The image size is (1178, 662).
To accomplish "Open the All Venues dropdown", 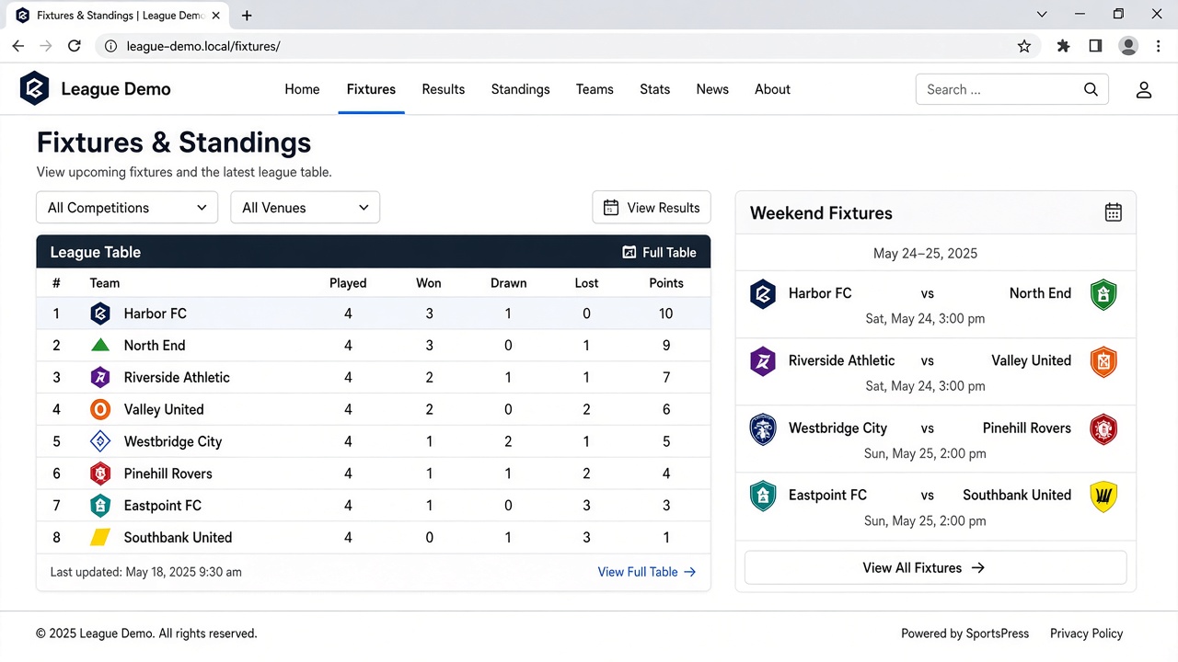I will pos(305,208).
